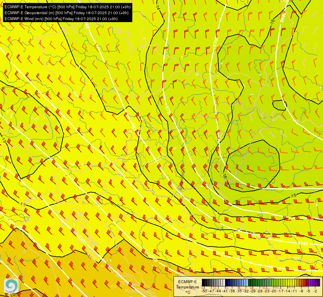Click the rightmost dark purple legend swatch
This screenshot has width=323, height=297.
click(x=319, y=282)
